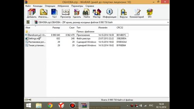Expand the archive path dropdown

[x=168, y=22]
